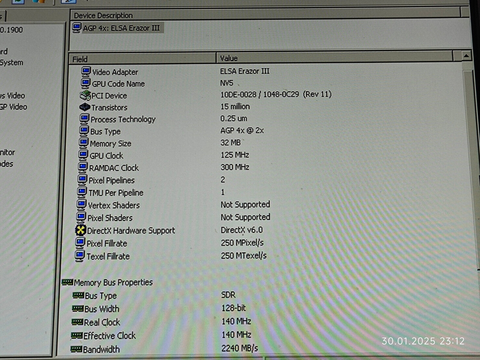Click the Pixel Shaders row icon
Viewport: 480px width, 360px height.
81,217
